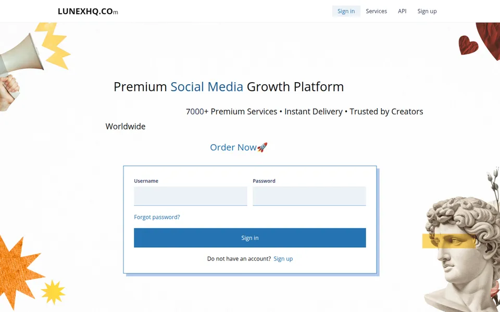Open the Services nav link

pos(376,11)
